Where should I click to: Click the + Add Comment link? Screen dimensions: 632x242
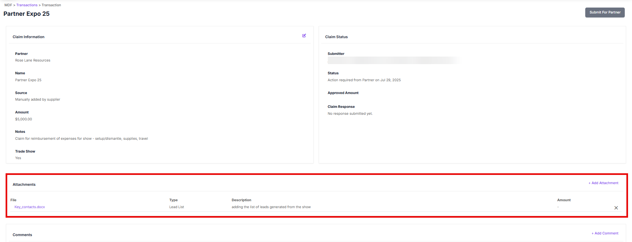pos(605,233)
